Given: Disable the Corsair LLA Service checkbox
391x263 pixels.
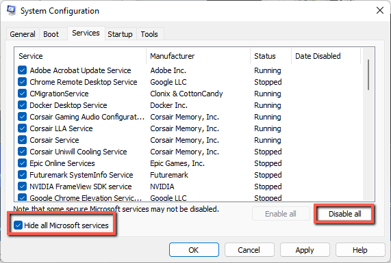Looking at the screenshot, I should click(x=22, y=128).
